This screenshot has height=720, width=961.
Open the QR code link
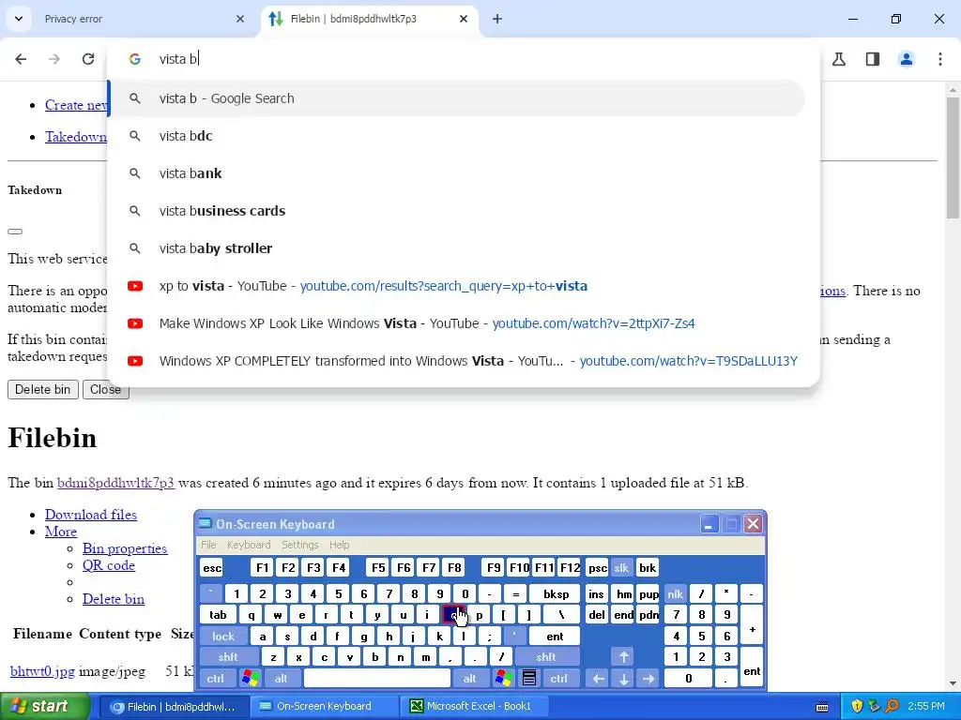click(x=109, y=565)
